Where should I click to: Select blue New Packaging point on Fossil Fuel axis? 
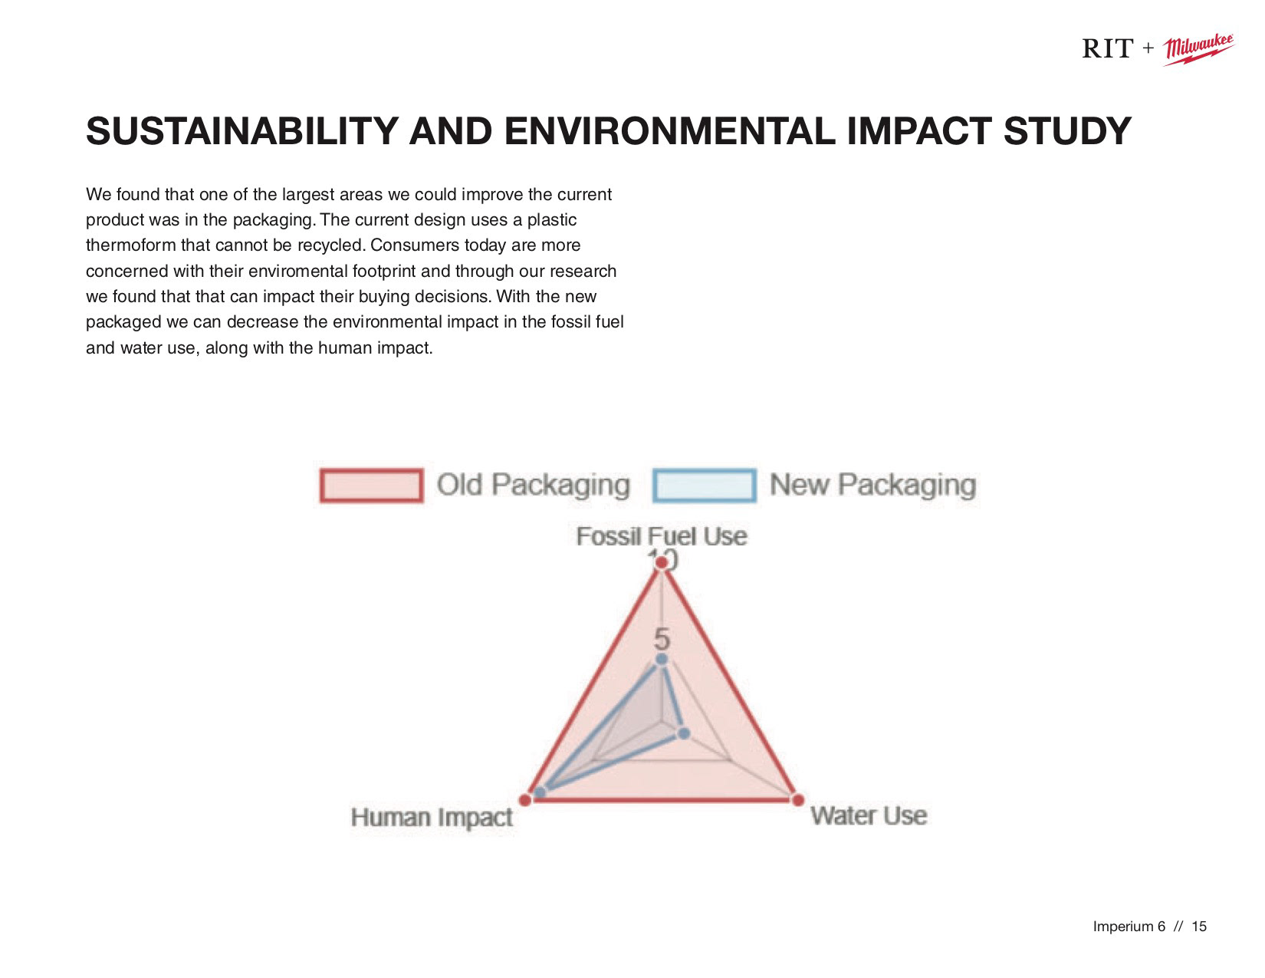click(x=662, y=659)
